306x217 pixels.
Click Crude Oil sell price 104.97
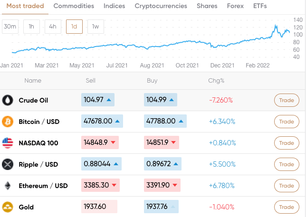coord(98,100)
